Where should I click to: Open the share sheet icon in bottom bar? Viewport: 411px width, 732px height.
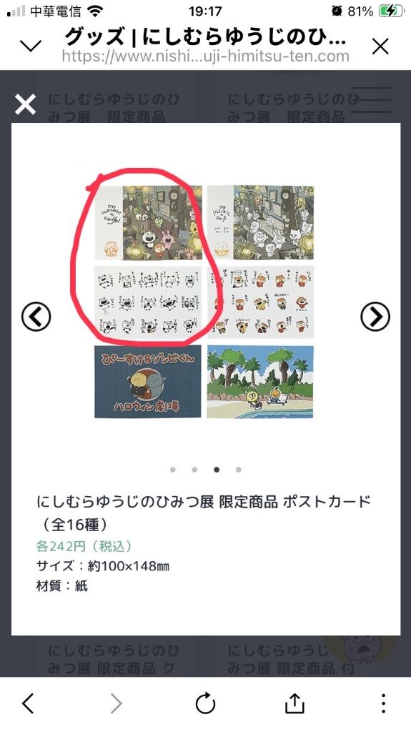click(x=294, y=703)
